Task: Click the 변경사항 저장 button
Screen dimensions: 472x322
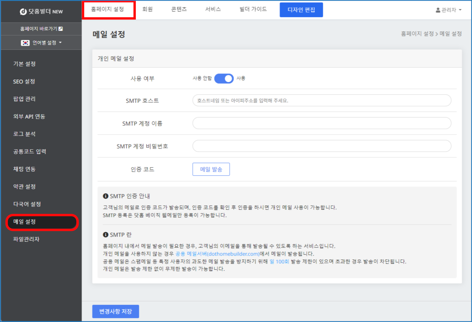Action: tap(115, 311)
